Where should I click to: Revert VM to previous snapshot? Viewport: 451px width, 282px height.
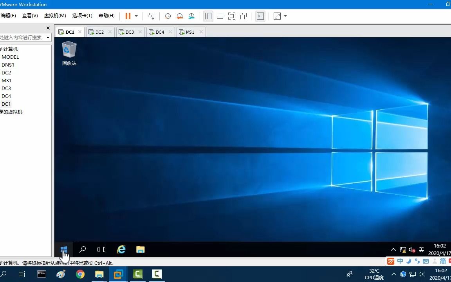(x=180, y=16)
